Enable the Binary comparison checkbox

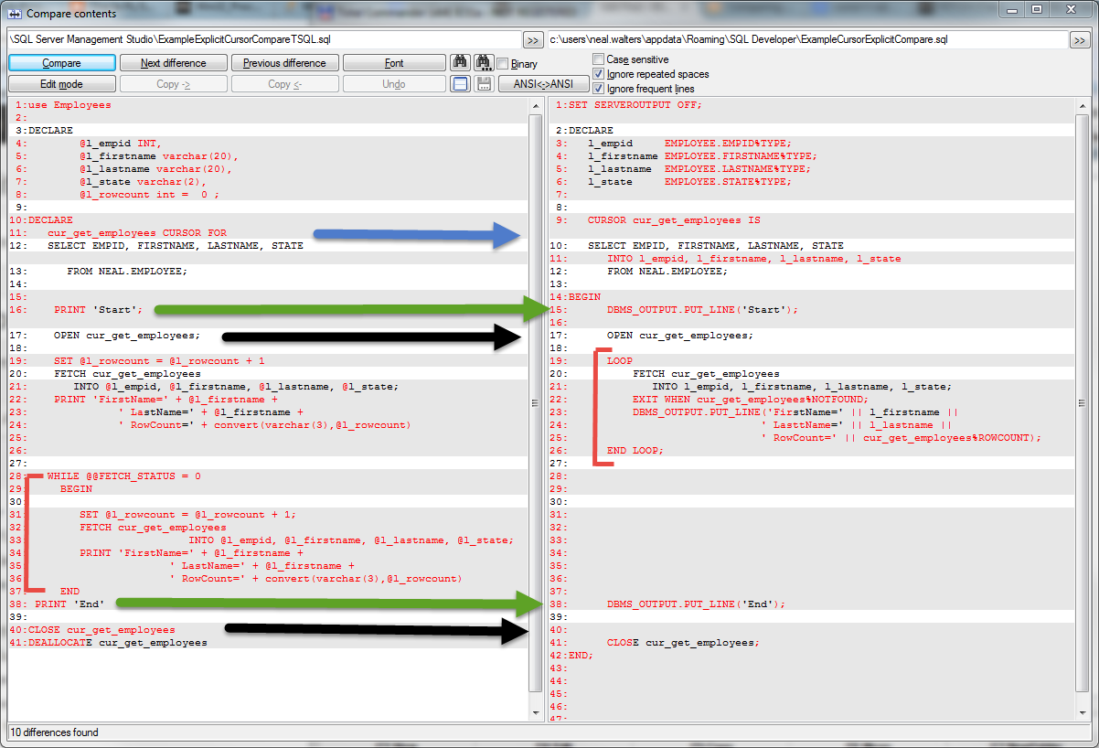point(502,63)
